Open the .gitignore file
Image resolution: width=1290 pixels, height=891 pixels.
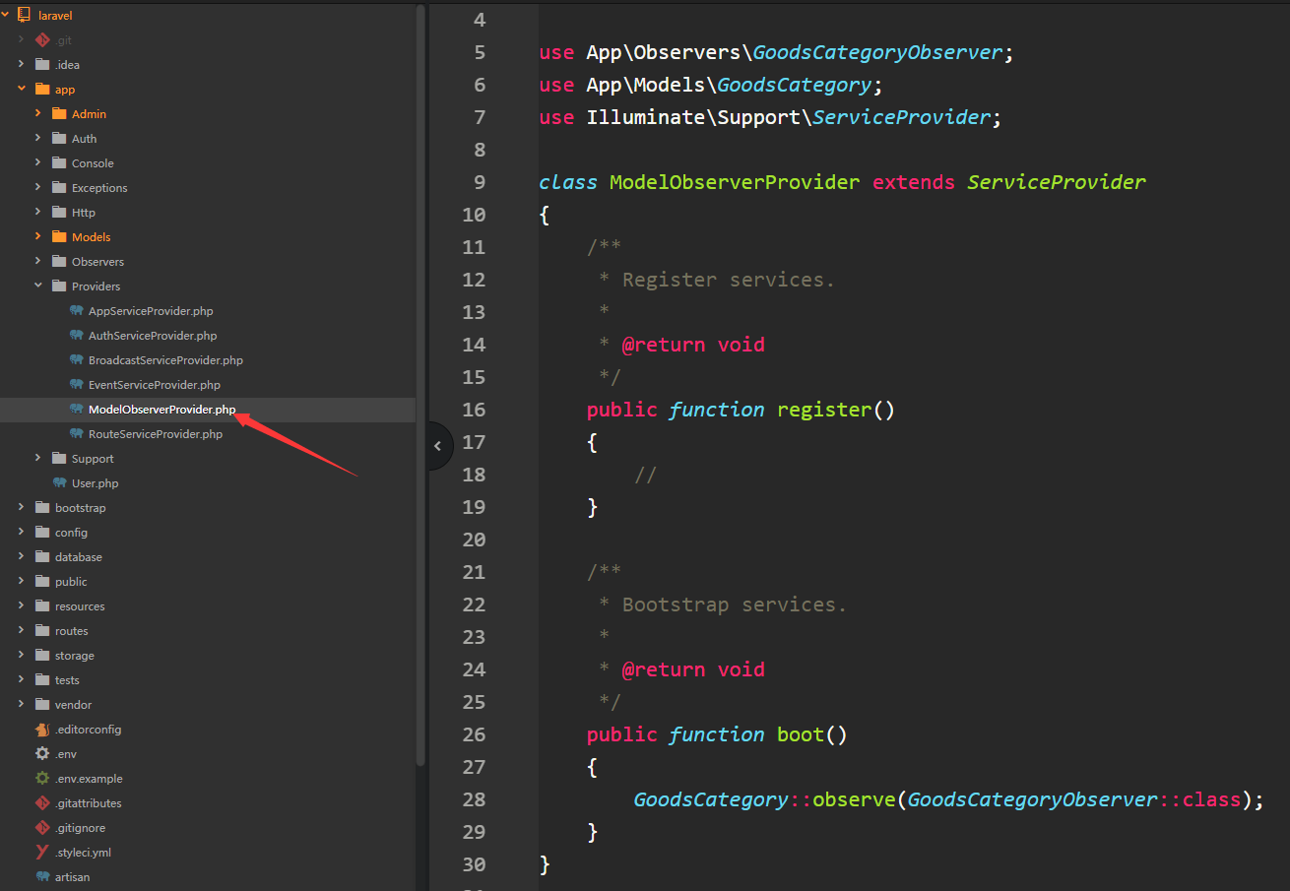pos(80,828)
